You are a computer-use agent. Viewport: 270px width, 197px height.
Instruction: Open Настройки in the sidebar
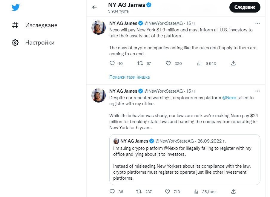coord(40,43)
